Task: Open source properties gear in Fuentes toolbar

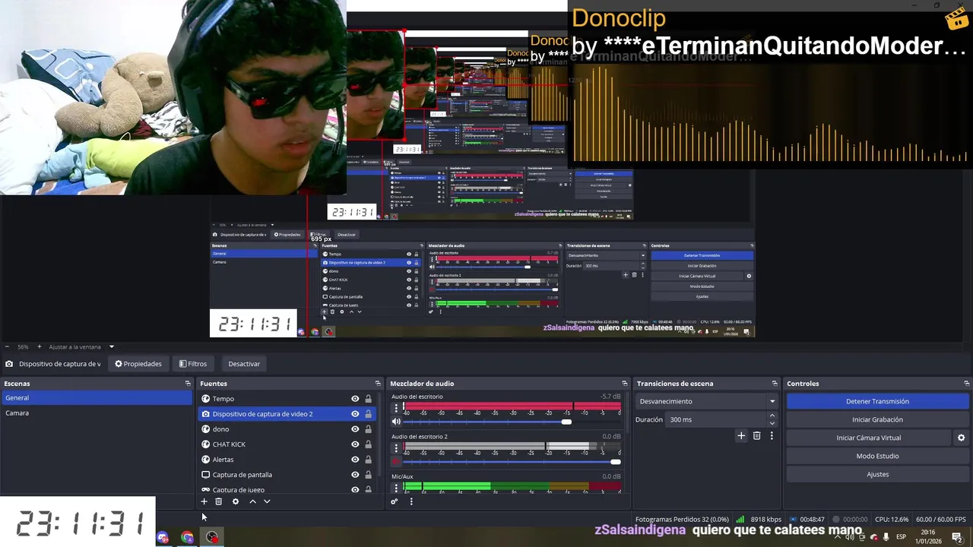Action: pos(236,501)
